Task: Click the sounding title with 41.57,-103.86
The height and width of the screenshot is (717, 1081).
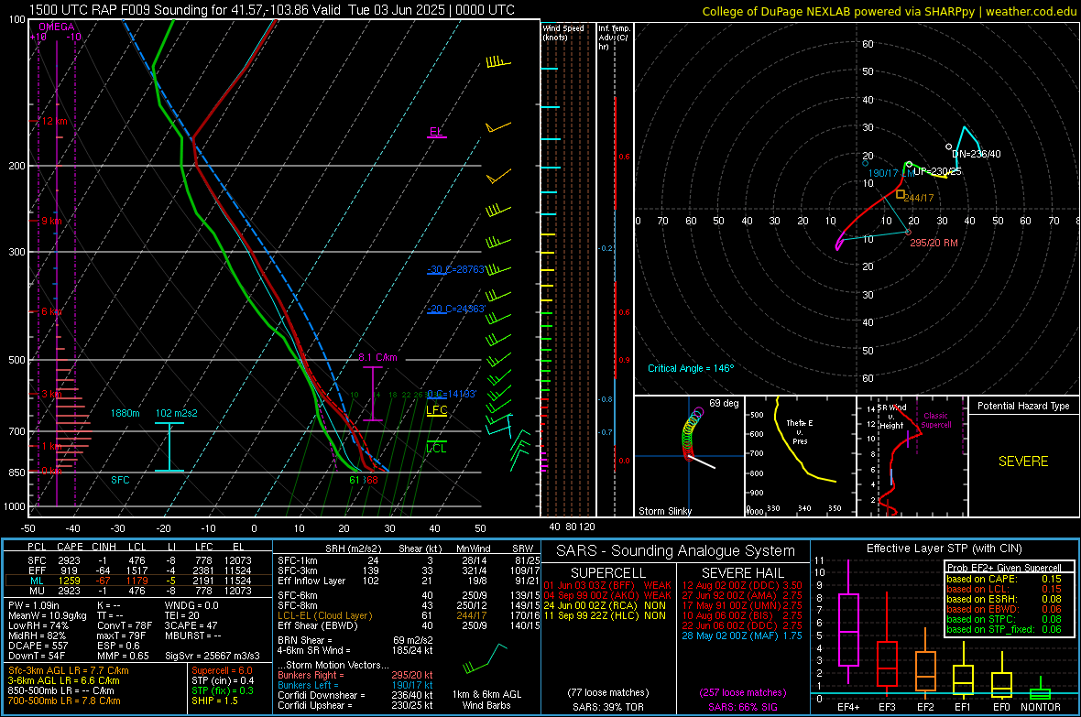Action: coord(272,10)
